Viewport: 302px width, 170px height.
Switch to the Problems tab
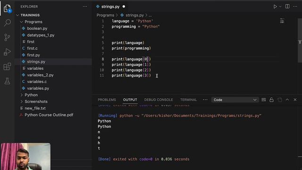coord(107,100)
